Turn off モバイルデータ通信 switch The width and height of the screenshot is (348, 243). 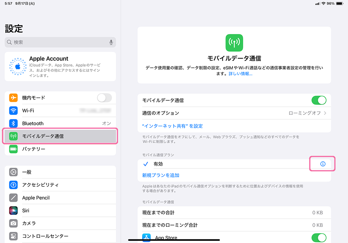tap(319, 100)
